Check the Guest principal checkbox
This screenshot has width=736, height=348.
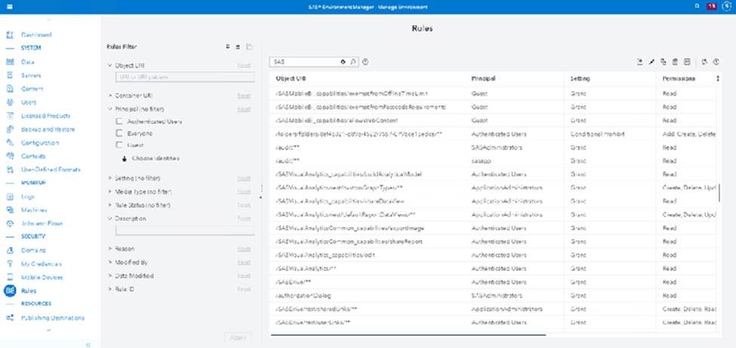(118, 145)
